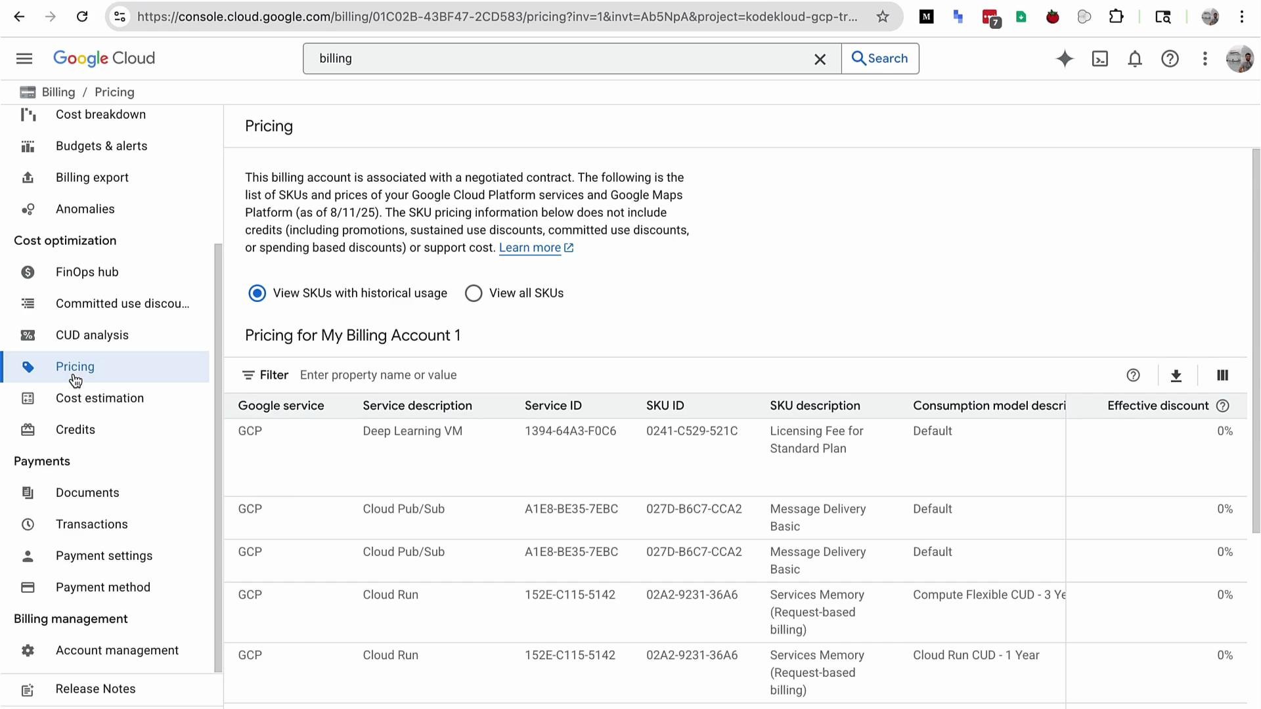Screen dimensions: 1261x709
Task: Select View all SKUs radio
Action: click(x=474, y=293)
